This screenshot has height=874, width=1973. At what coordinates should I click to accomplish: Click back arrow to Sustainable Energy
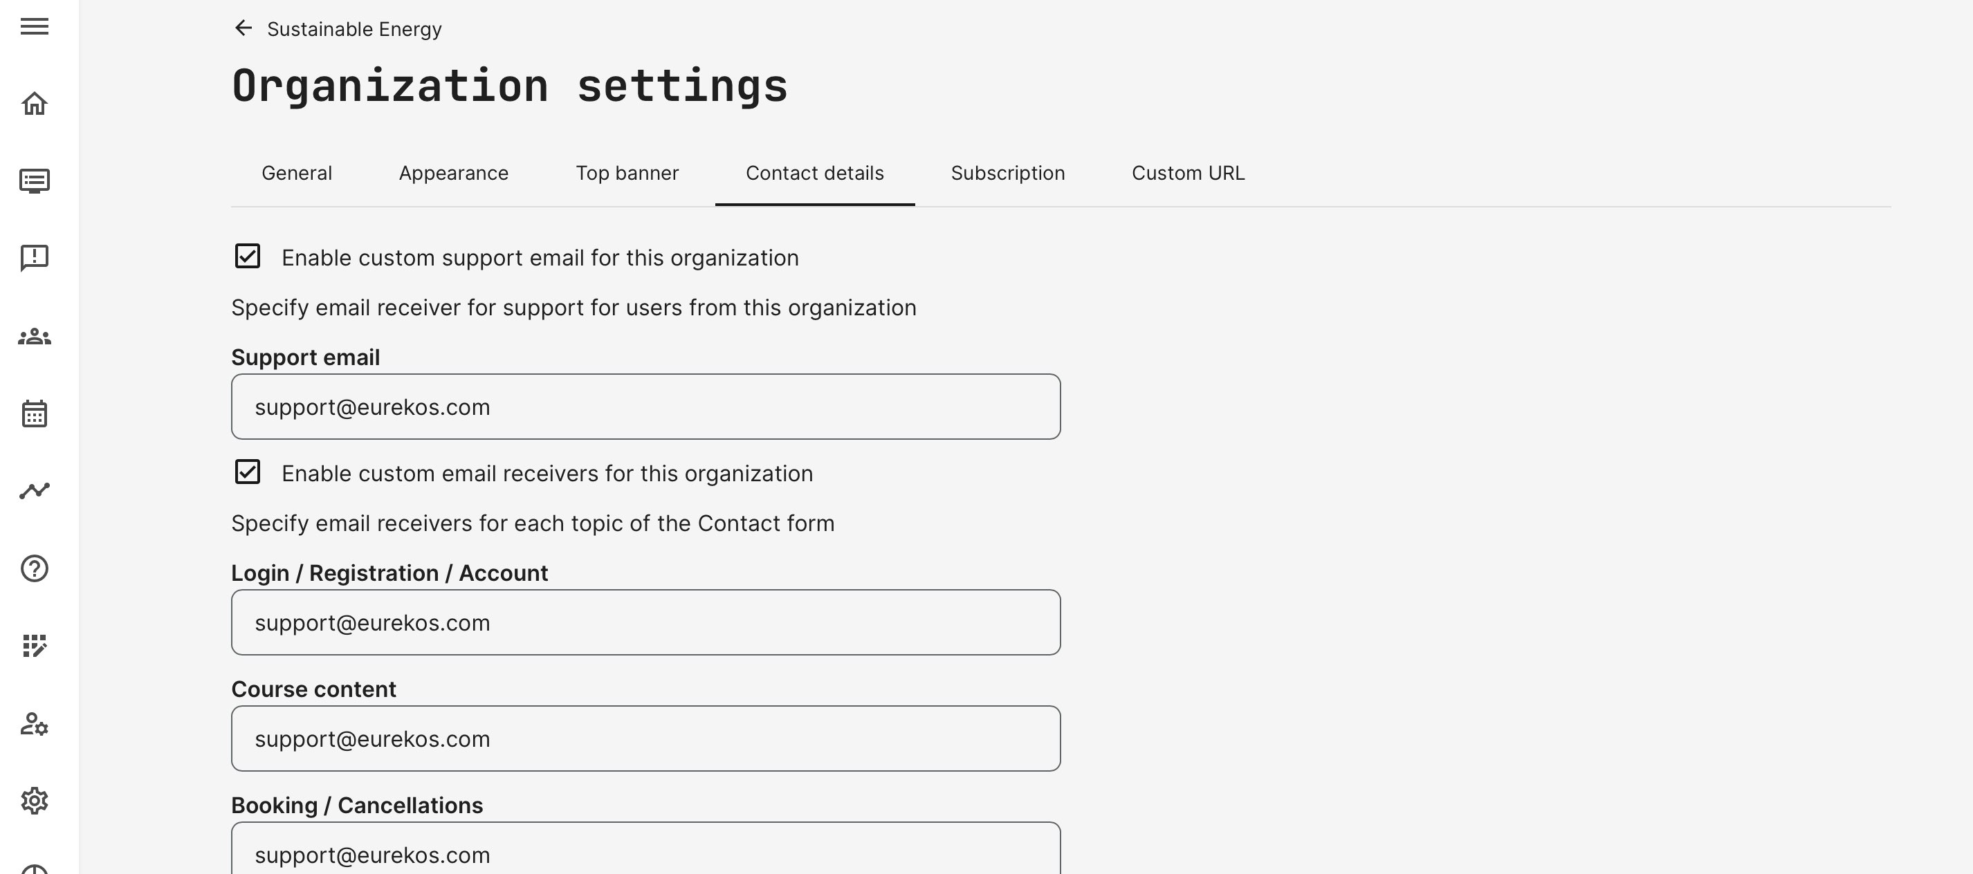[244, 28]
